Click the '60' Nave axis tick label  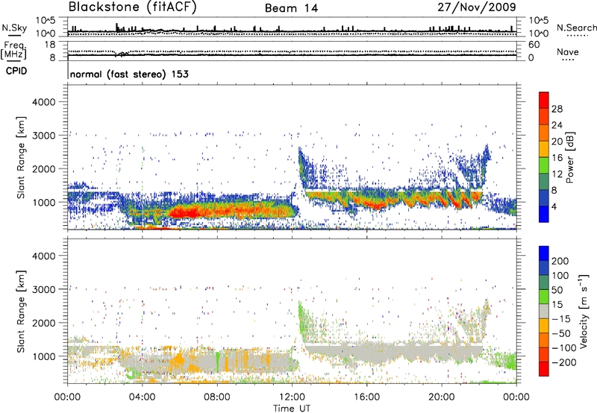534,45
